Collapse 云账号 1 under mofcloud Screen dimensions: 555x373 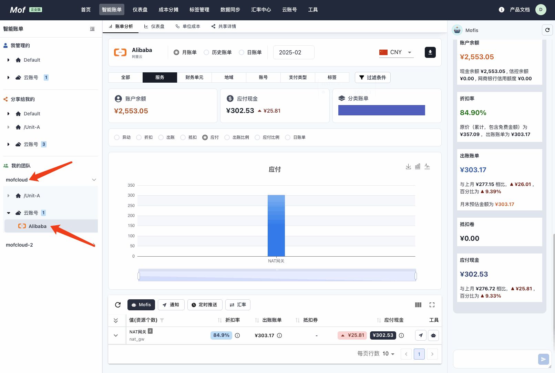point(8,213)
